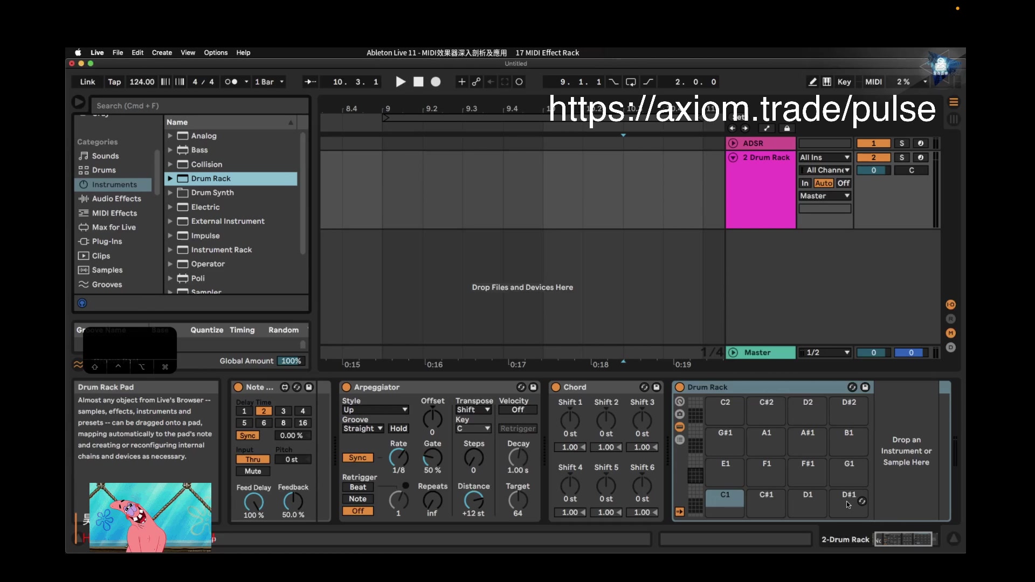Select Max for Live category
The width and height of the screenshot is (1035, 582).
(x=114, y=227)
